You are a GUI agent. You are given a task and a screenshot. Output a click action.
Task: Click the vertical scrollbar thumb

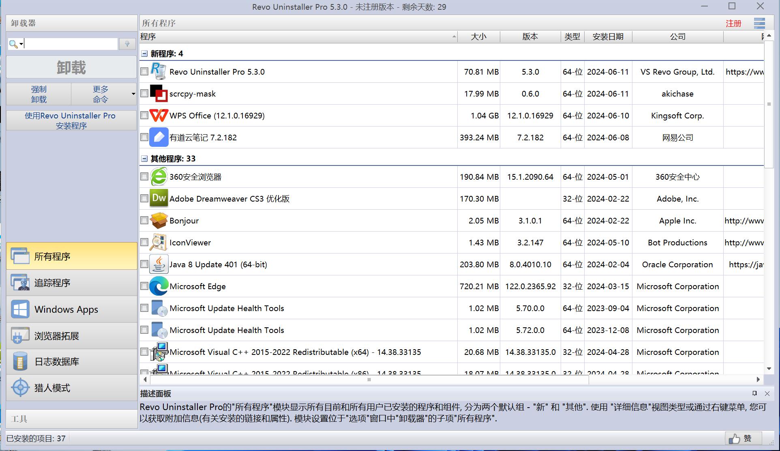769,104
